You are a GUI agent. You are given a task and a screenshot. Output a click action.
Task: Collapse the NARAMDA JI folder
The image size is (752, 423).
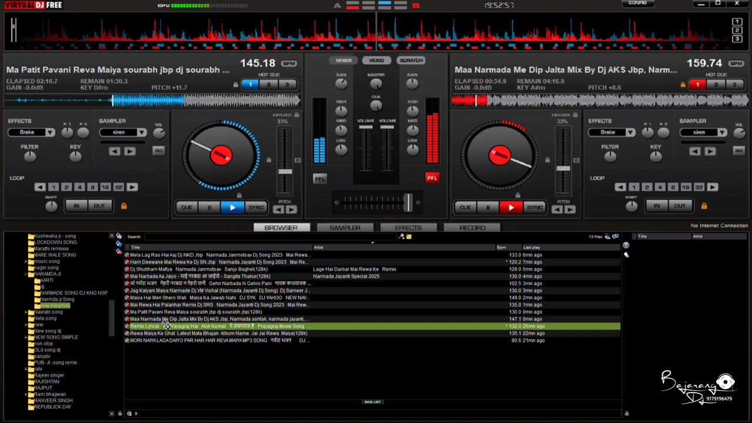[x=26, y=274]
